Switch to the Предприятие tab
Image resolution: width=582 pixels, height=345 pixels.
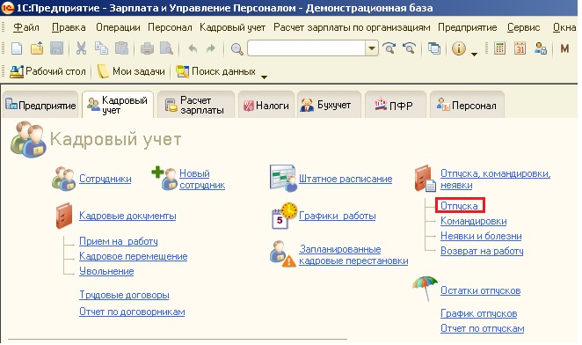(40, 106)
